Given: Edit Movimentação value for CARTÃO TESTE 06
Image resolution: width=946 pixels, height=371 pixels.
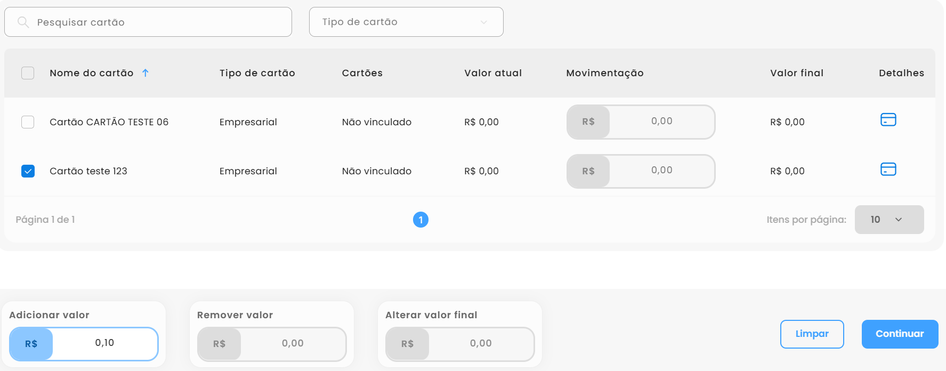Looking at the screenshot, I should click(x=661, y=122).
